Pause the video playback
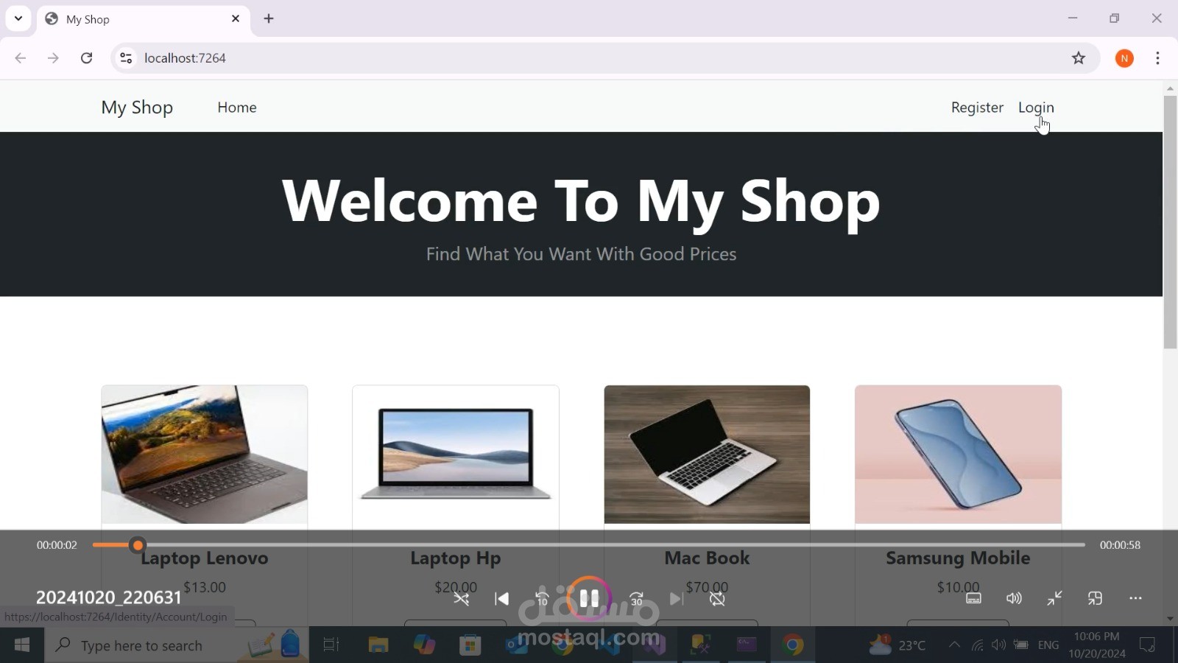 [589, 598]
